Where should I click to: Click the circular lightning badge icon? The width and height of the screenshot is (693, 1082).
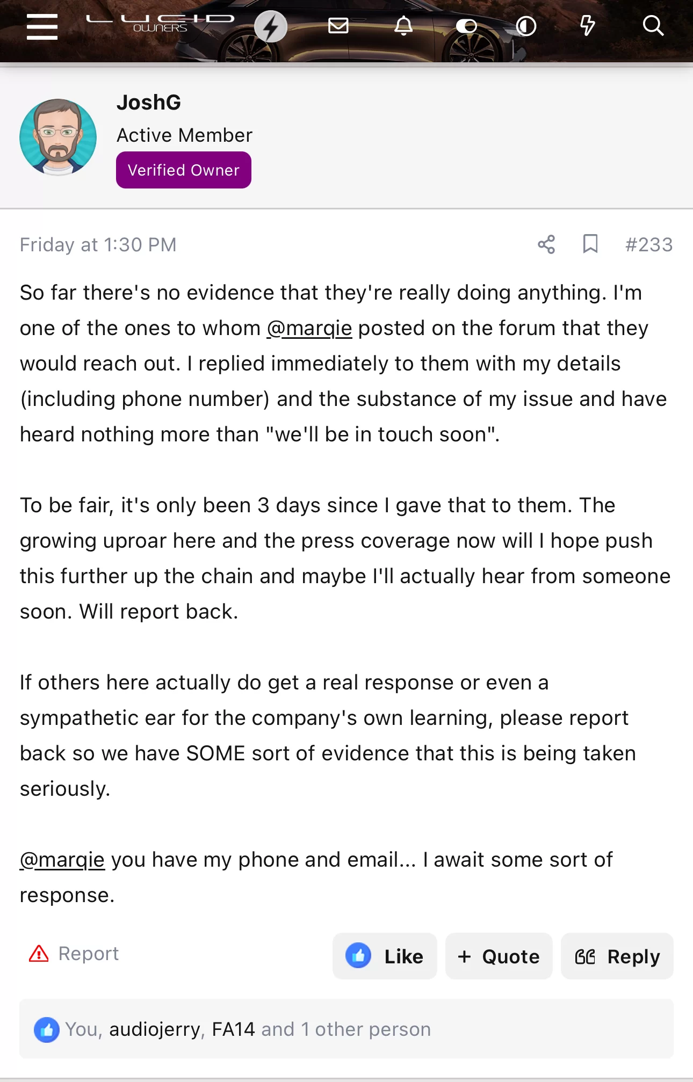(271, 27)
